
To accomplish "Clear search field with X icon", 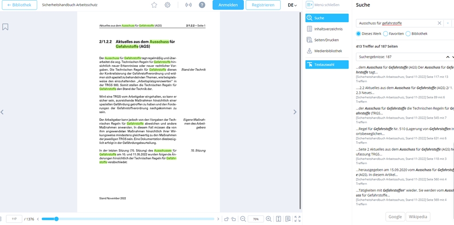I will pyautogui.click(x=439, y=23).
